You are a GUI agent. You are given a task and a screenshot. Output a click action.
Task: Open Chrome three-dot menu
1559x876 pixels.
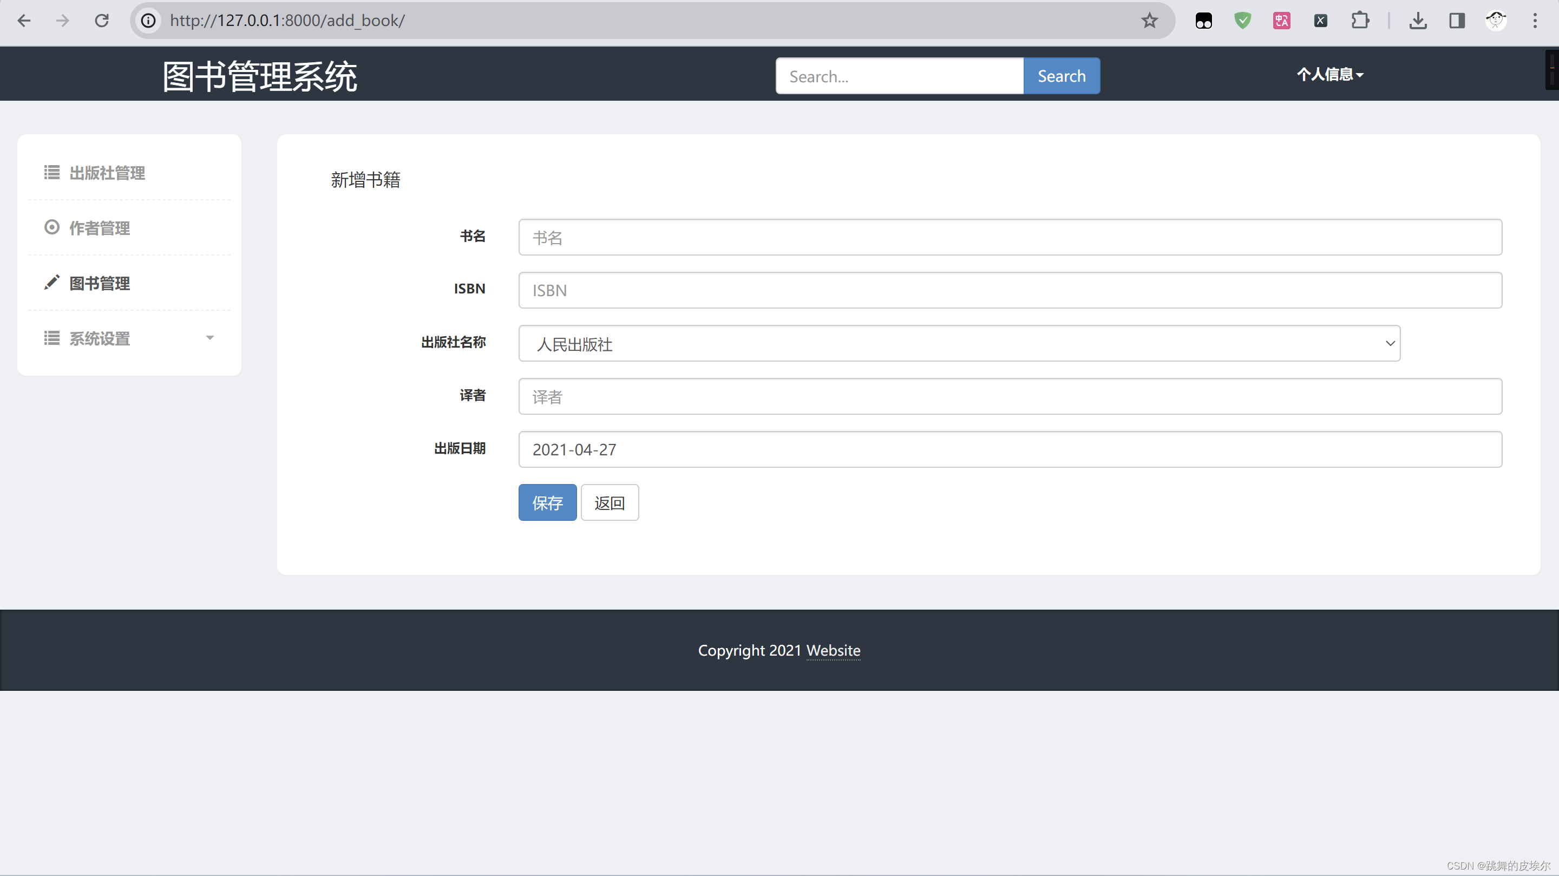click(1535, 21)
